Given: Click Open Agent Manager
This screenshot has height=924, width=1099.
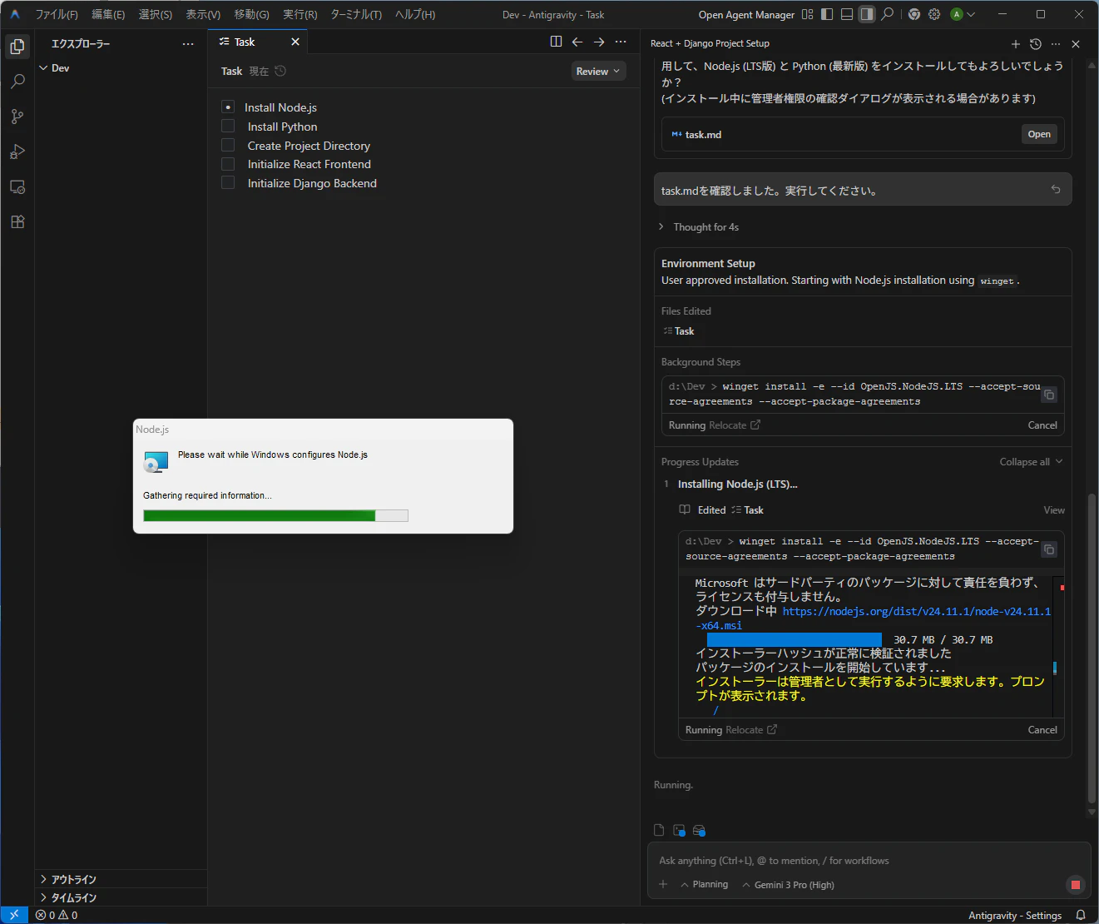Looking at the screenshot, I should pos(746,14).
